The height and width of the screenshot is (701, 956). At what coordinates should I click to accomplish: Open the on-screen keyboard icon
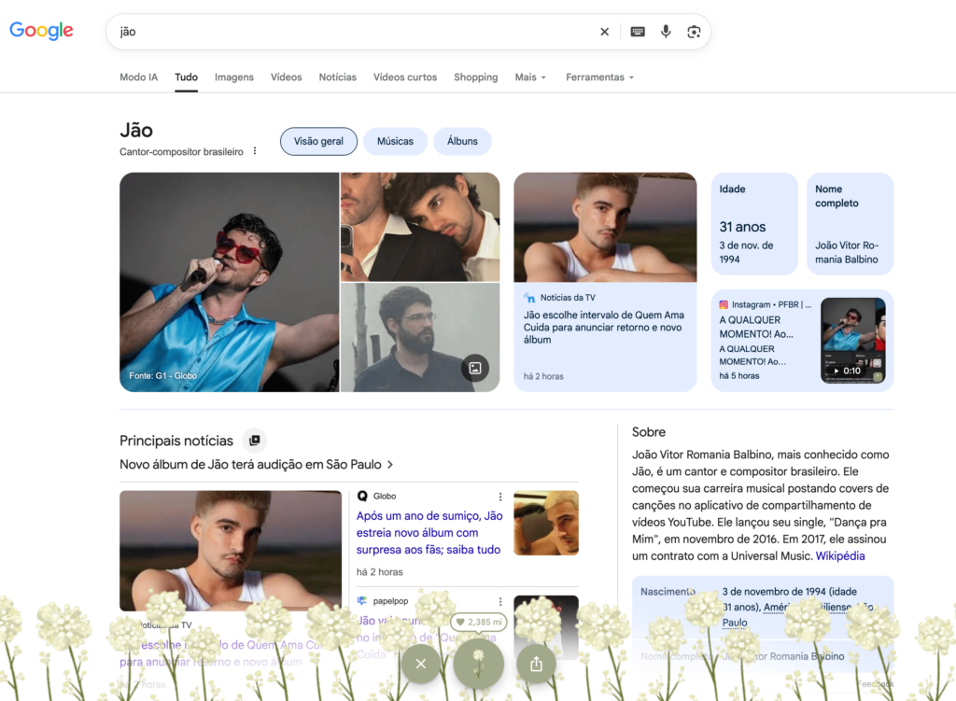click(638, 32)
